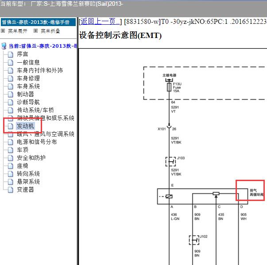Click the page icon beside 车身系统
The width and height of the screenshot is (267, 265).
[10, 87]
